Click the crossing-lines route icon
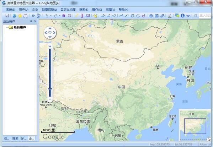 click(122, 16)
